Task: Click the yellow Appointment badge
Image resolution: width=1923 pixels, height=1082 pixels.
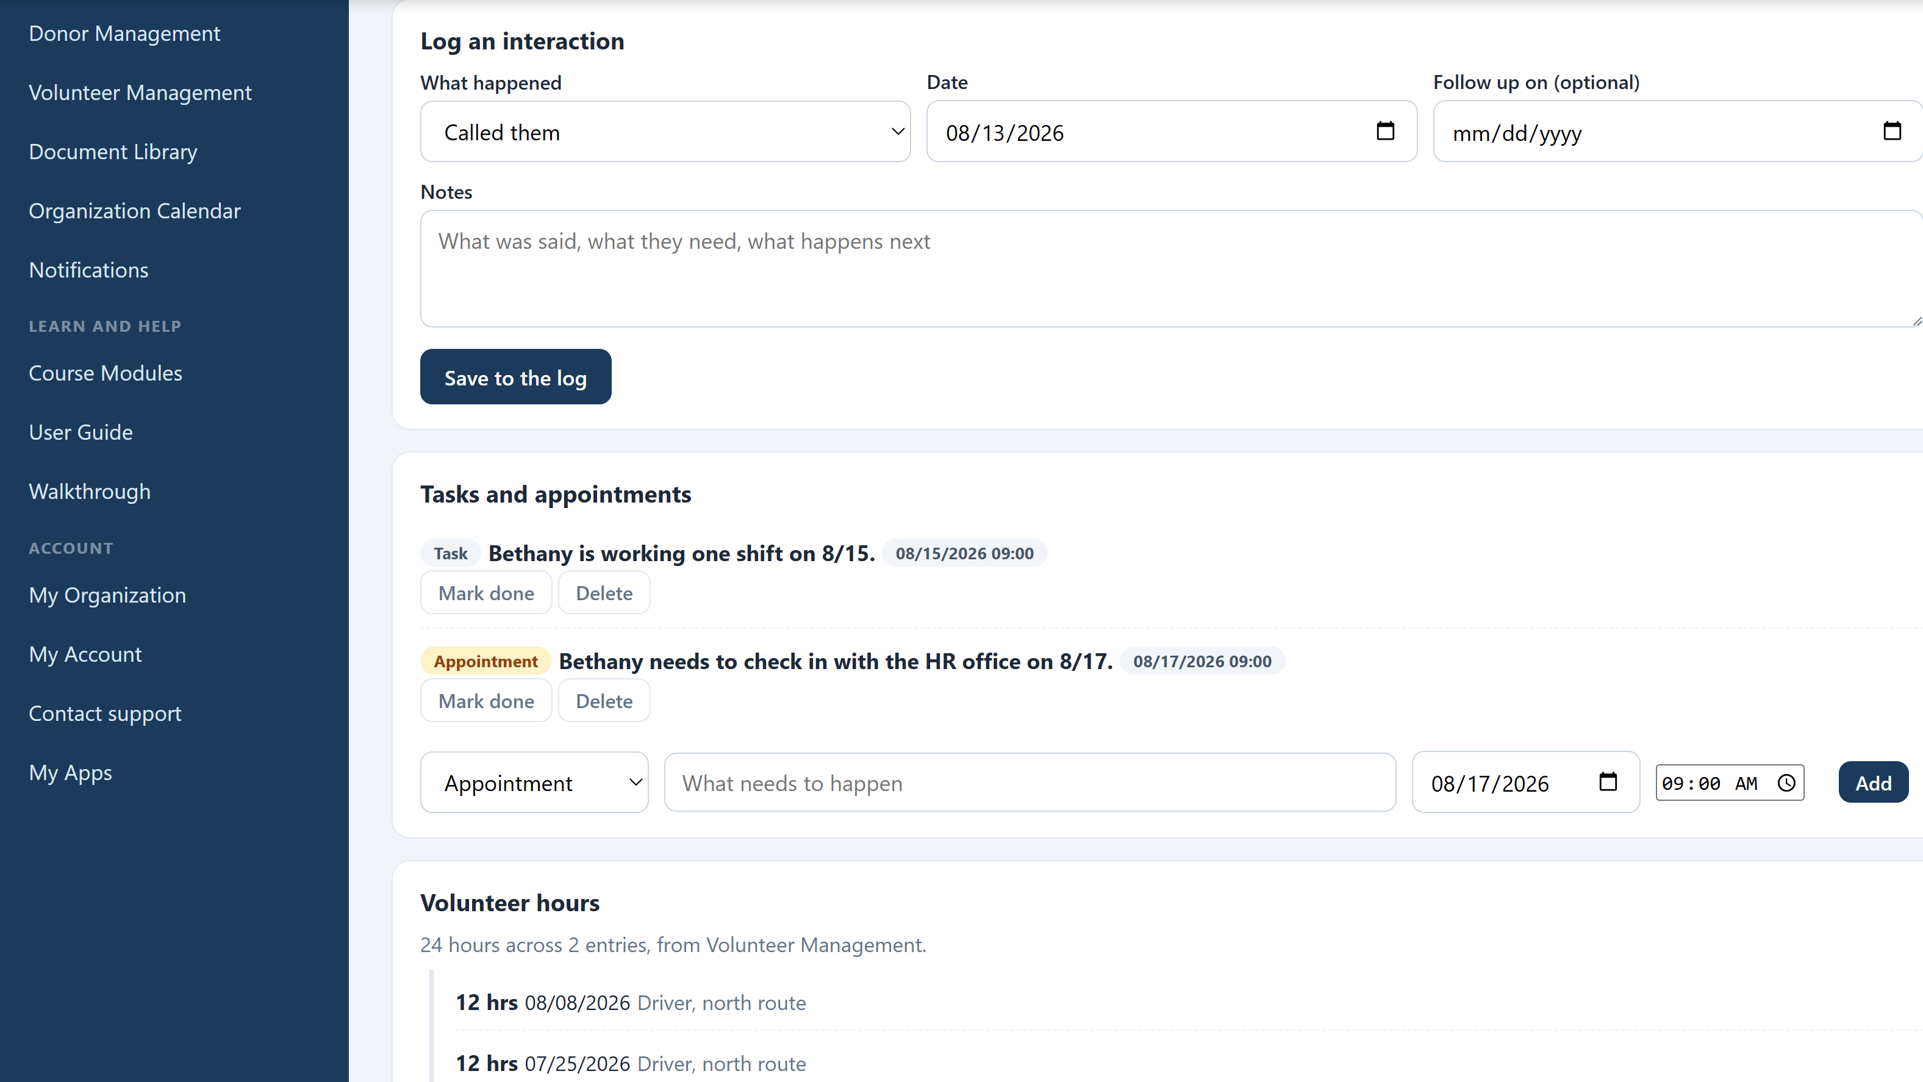Action: click(x=486, y=661)
